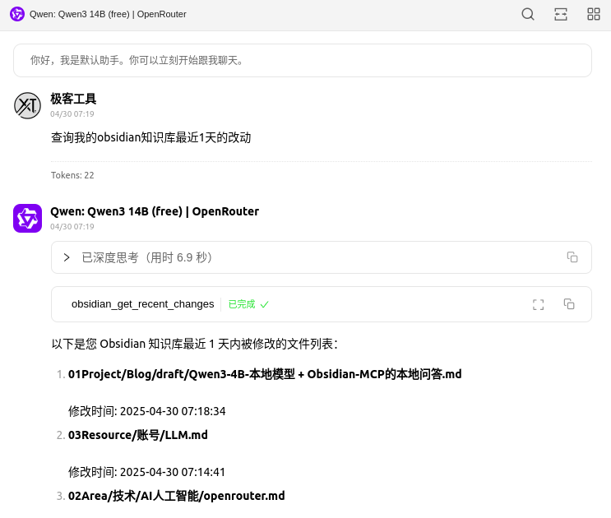Click the Tokens: 22 label

pyautogui.click(x=72, y=175)
